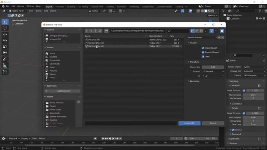Switch to Shading workspace tab
This screenshot has width=267, height=150.
[110, 7]
